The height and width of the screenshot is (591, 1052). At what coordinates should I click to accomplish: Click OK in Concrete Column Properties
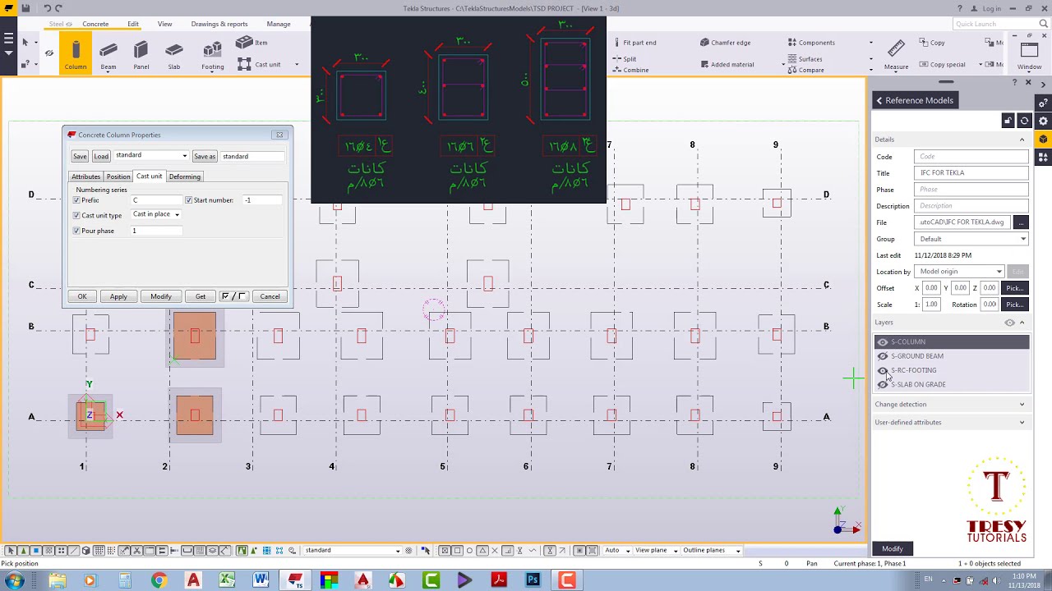coord(82,296)
